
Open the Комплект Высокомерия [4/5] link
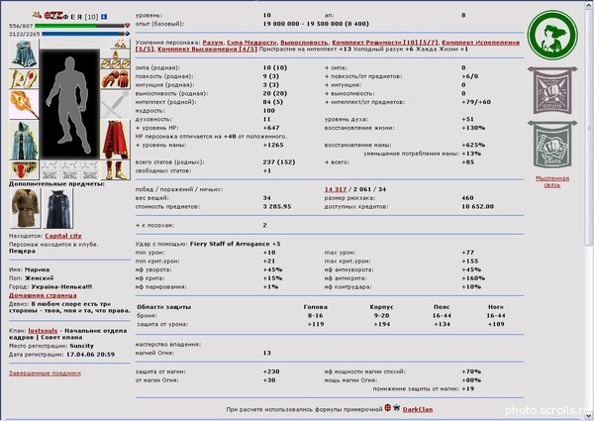pos(207,50)
